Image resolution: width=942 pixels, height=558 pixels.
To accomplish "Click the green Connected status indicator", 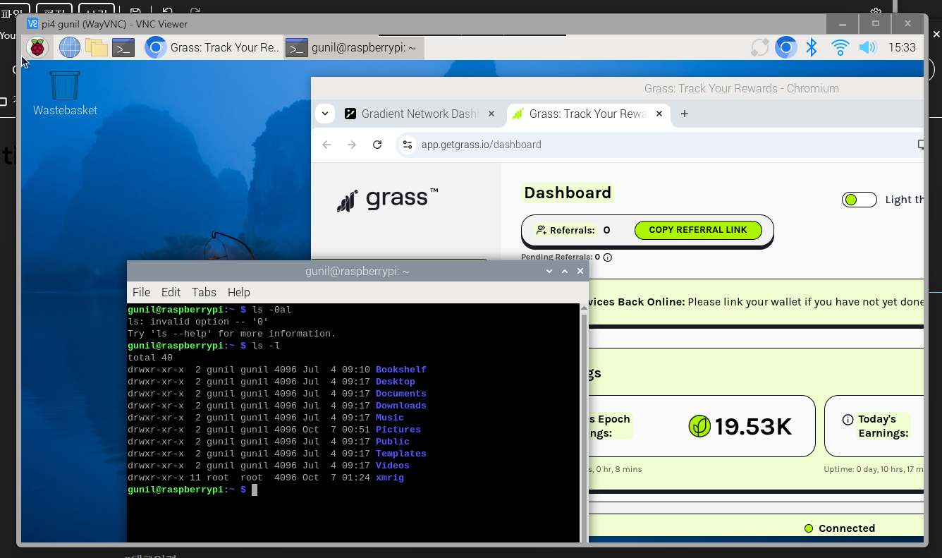I will tap(809, 528).
